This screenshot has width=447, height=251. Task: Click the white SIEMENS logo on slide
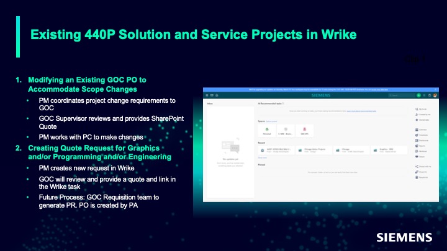(404, 237)
